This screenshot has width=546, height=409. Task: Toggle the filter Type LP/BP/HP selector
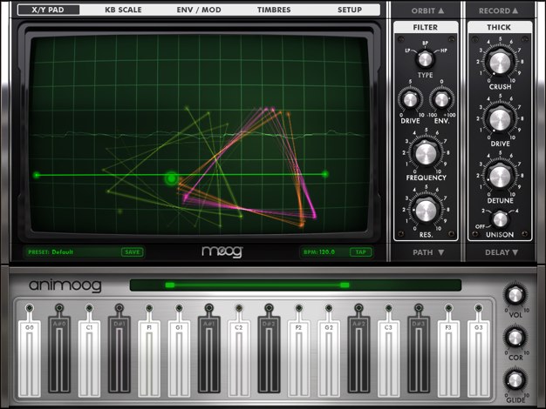(x=426, y=59)
